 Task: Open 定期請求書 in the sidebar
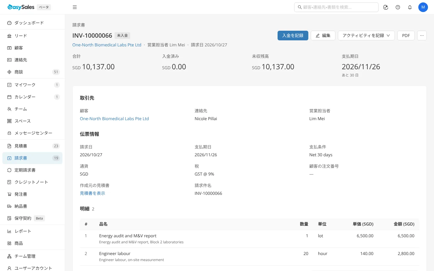point(32,170)
